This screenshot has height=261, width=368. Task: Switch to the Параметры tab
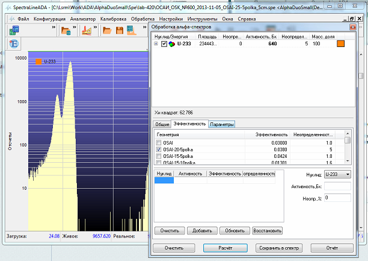click(222, 124)
